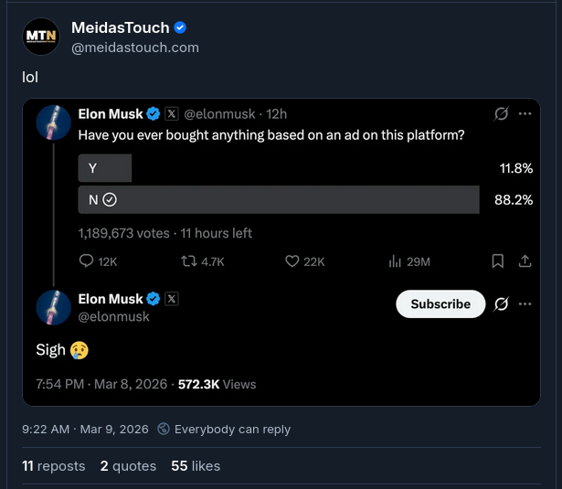Select the Y poll option bar
The width and height of the screenshot is (562, 489).
click(x=105, y=168)
